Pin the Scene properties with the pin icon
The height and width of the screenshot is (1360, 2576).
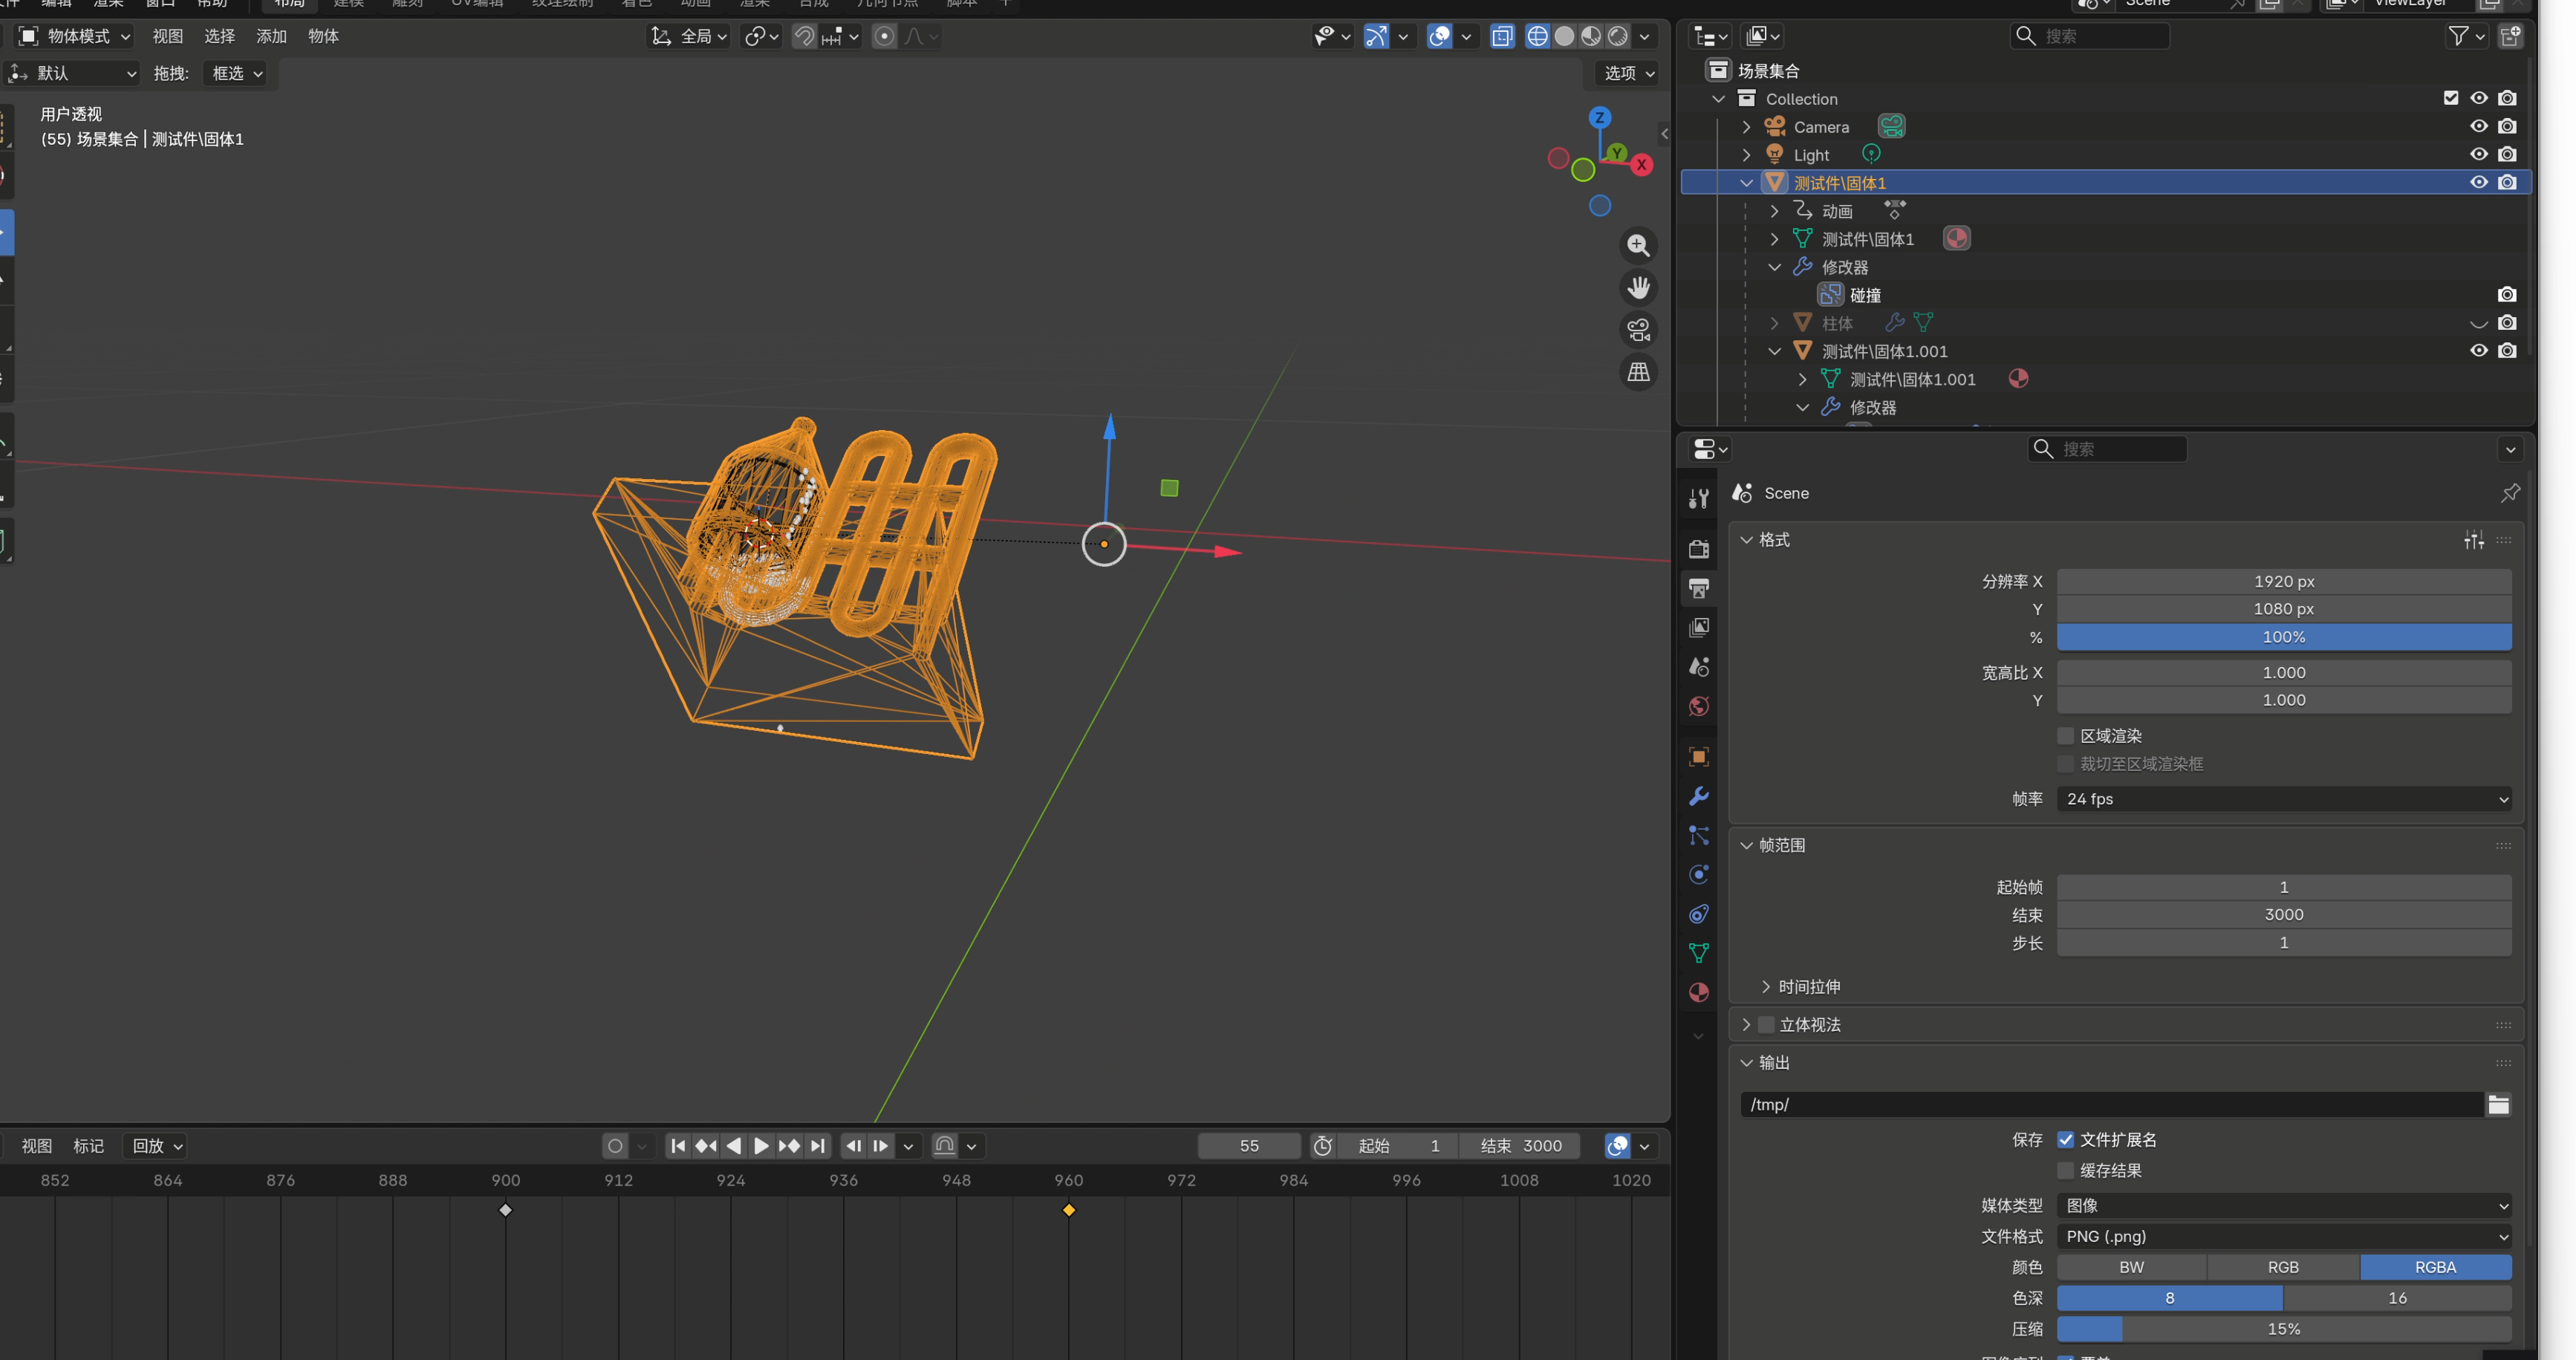pos(2510,493)
